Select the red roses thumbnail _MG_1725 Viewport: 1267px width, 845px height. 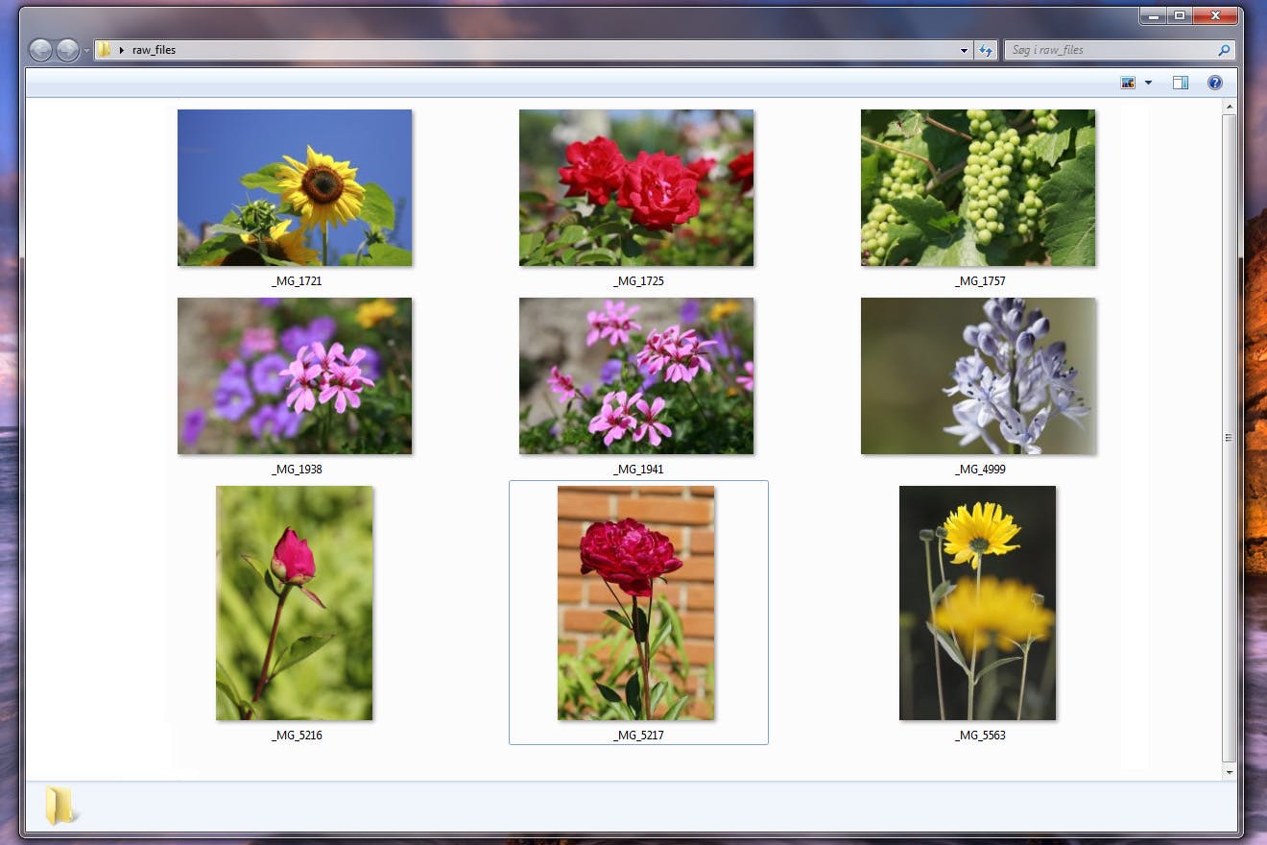(x=636, y=187)
